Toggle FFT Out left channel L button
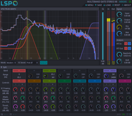 [126, 48]
